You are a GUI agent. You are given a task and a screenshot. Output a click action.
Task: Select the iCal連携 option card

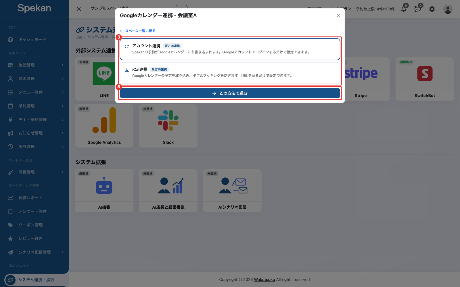(230, 73)
